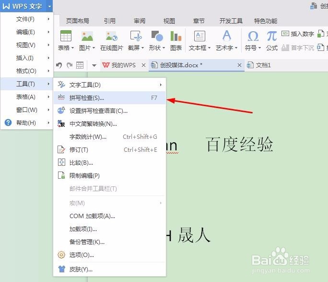The height and width of the screenshot is (282, 328).
Task: Expand the 文字工具(D) submenu
Action: (x=161, y=85)
